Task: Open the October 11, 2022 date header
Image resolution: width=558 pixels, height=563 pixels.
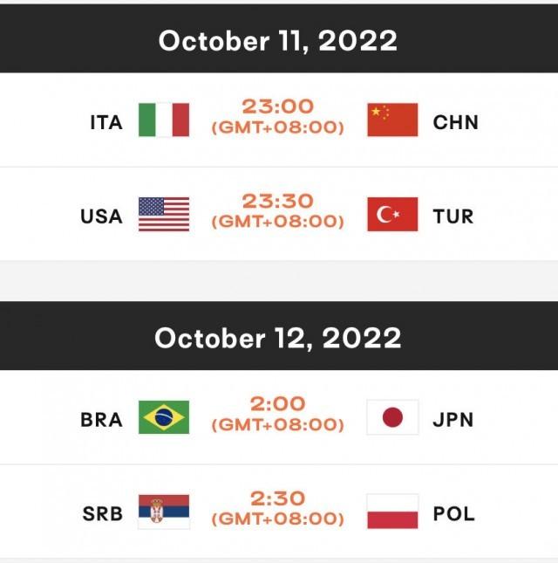Action: [x=278, y=40]
